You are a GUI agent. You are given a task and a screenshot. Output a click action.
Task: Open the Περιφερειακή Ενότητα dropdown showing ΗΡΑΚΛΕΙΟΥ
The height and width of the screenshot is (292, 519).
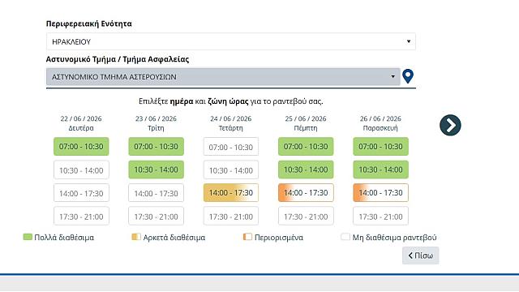click(230, 41)
